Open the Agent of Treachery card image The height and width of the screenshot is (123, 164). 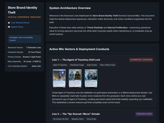coord(59,78)
